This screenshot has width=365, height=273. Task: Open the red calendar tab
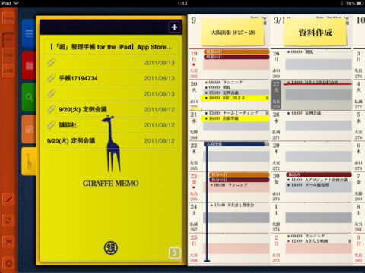click(x=29, y=65)
